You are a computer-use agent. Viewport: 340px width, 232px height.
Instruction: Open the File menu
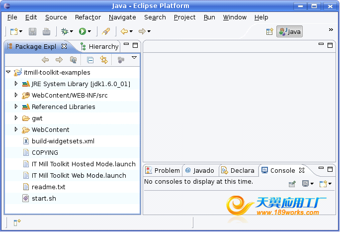point(12,17)
